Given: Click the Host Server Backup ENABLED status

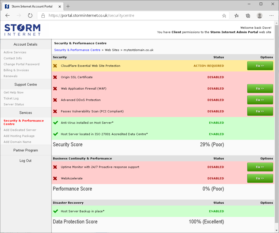Looking at the screenshot, I should [x=216, y=211].
